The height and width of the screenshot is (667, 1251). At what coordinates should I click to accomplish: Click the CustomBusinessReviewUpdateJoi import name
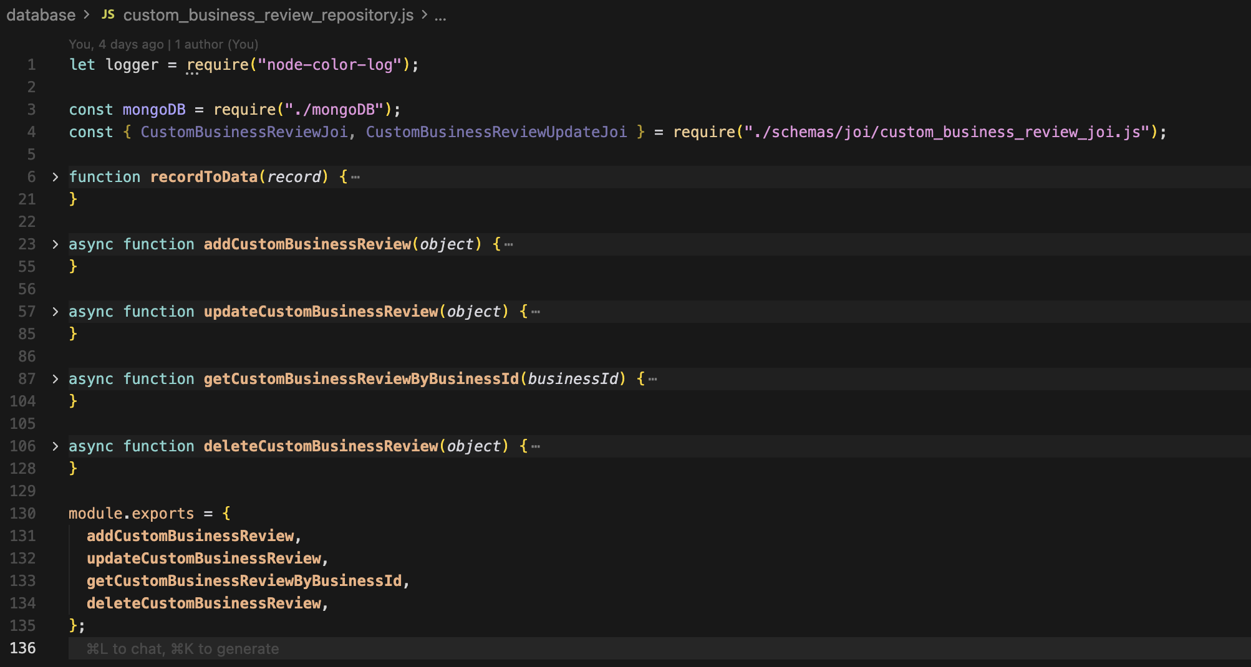point(496,132)
